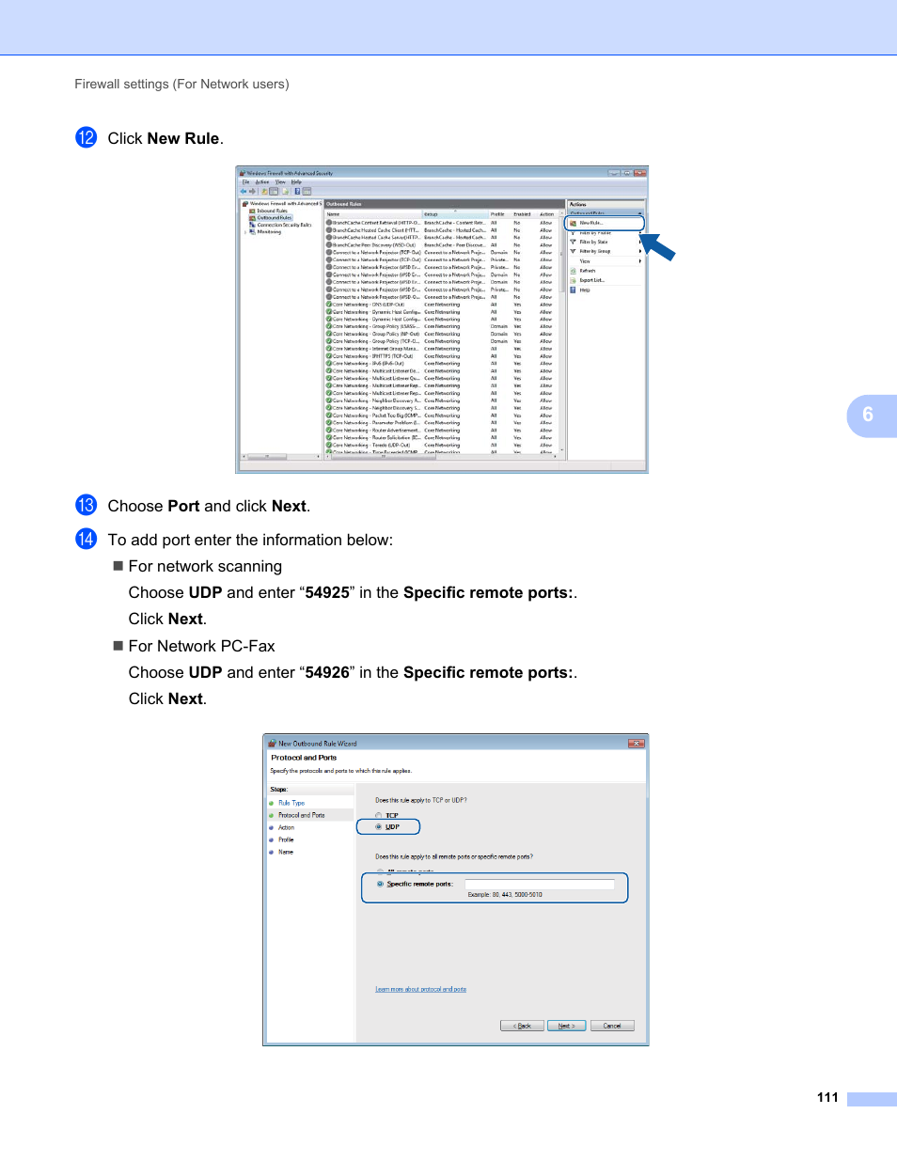Click the Export List icon in Actions pane
This screenshot has height=1161, width=897.
tap(573, 280)
